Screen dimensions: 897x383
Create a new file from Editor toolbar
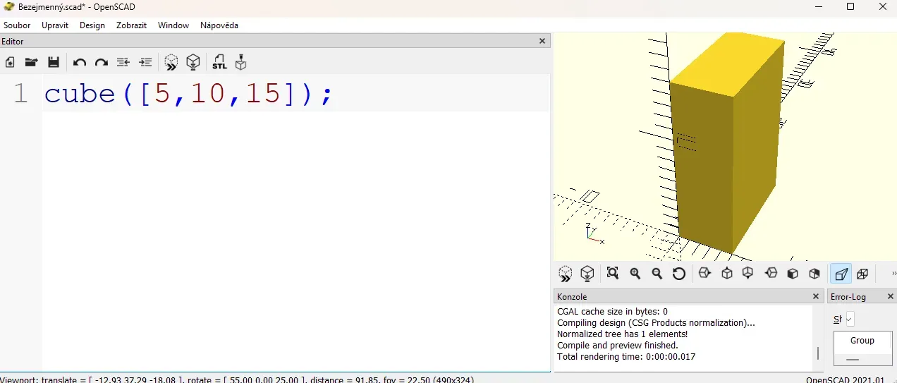pos(10,62)
